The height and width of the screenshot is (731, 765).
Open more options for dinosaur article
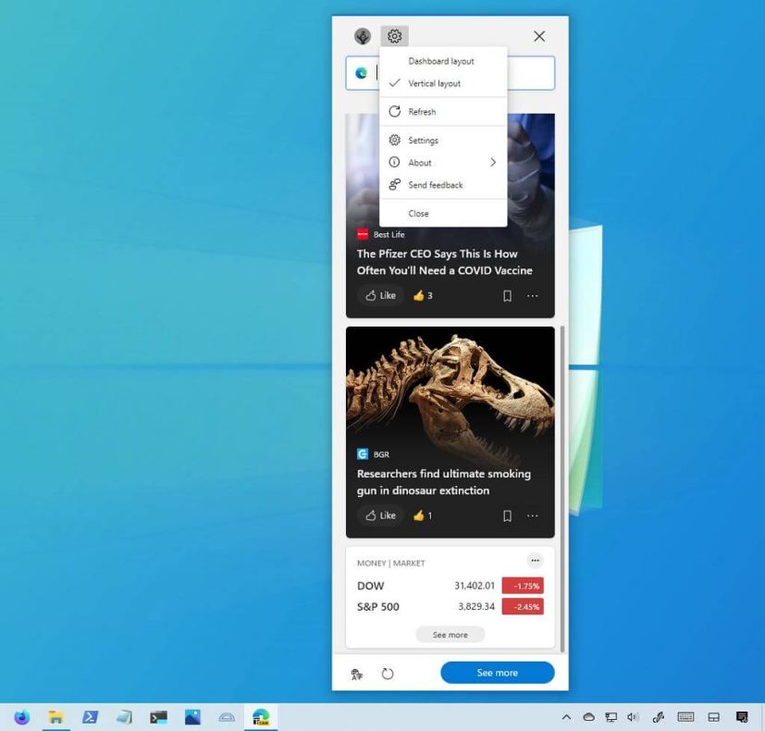(532, 515)
